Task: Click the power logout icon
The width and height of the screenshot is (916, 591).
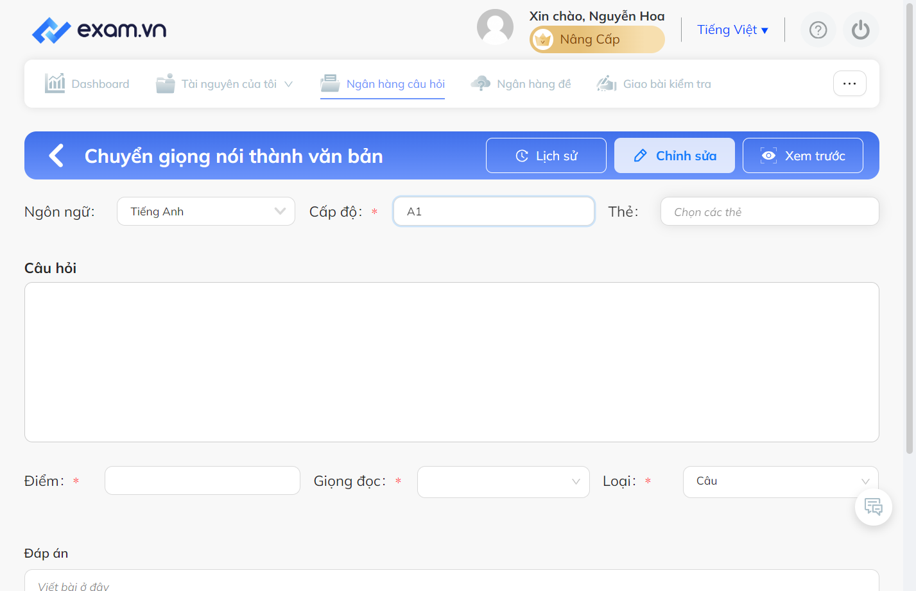Action: pos(861,30)
